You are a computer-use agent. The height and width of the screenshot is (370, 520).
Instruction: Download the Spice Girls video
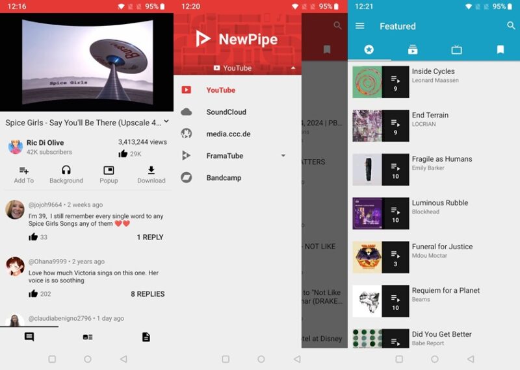point(151,175)
